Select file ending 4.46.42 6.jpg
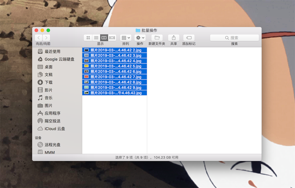 point(115,71)
